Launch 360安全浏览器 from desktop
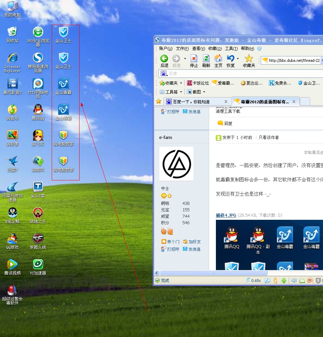323x337 pixels. point(38,37)
